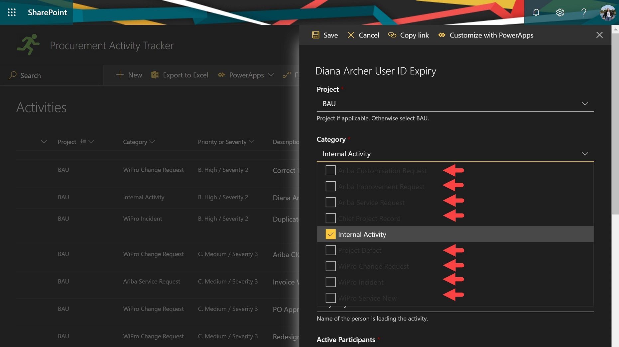
Task: Click the Save floppy disk icon
Action: (315, 35)
